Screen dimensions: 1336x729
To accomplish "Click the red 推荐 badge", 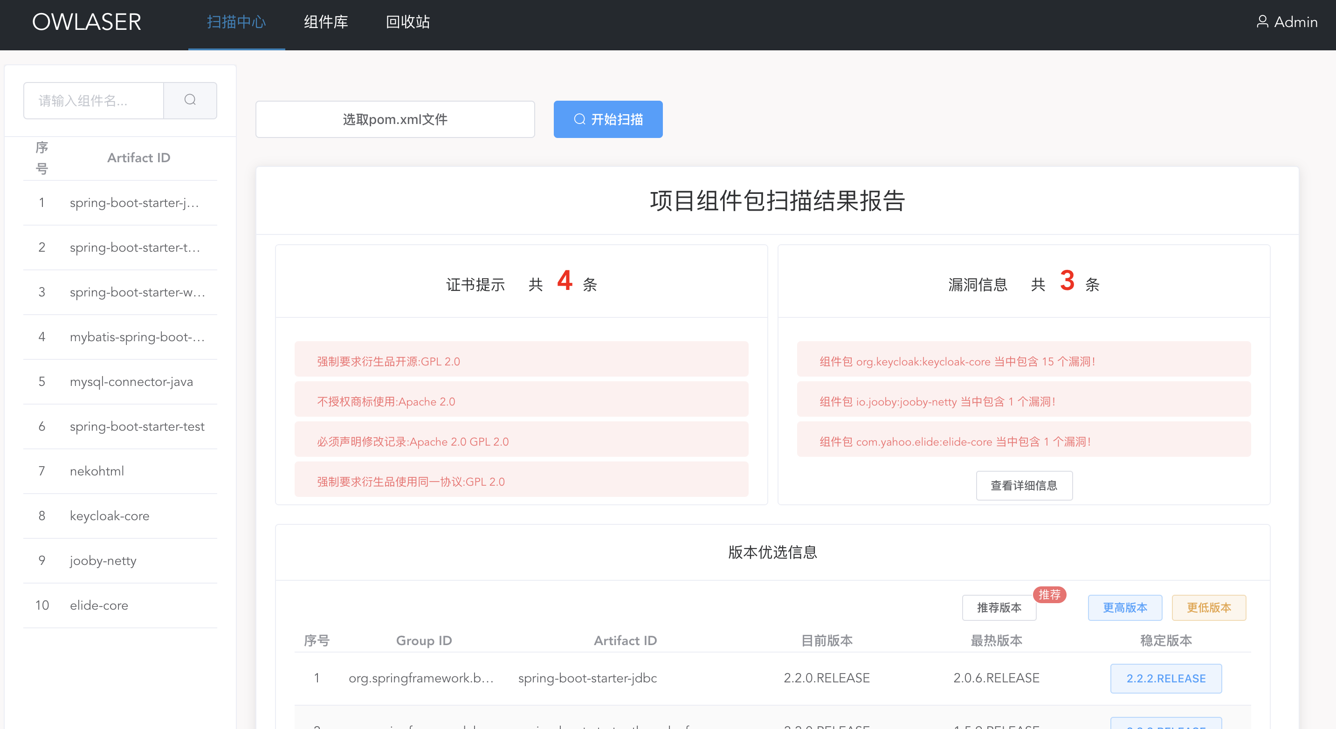I will pos(1049,594).
